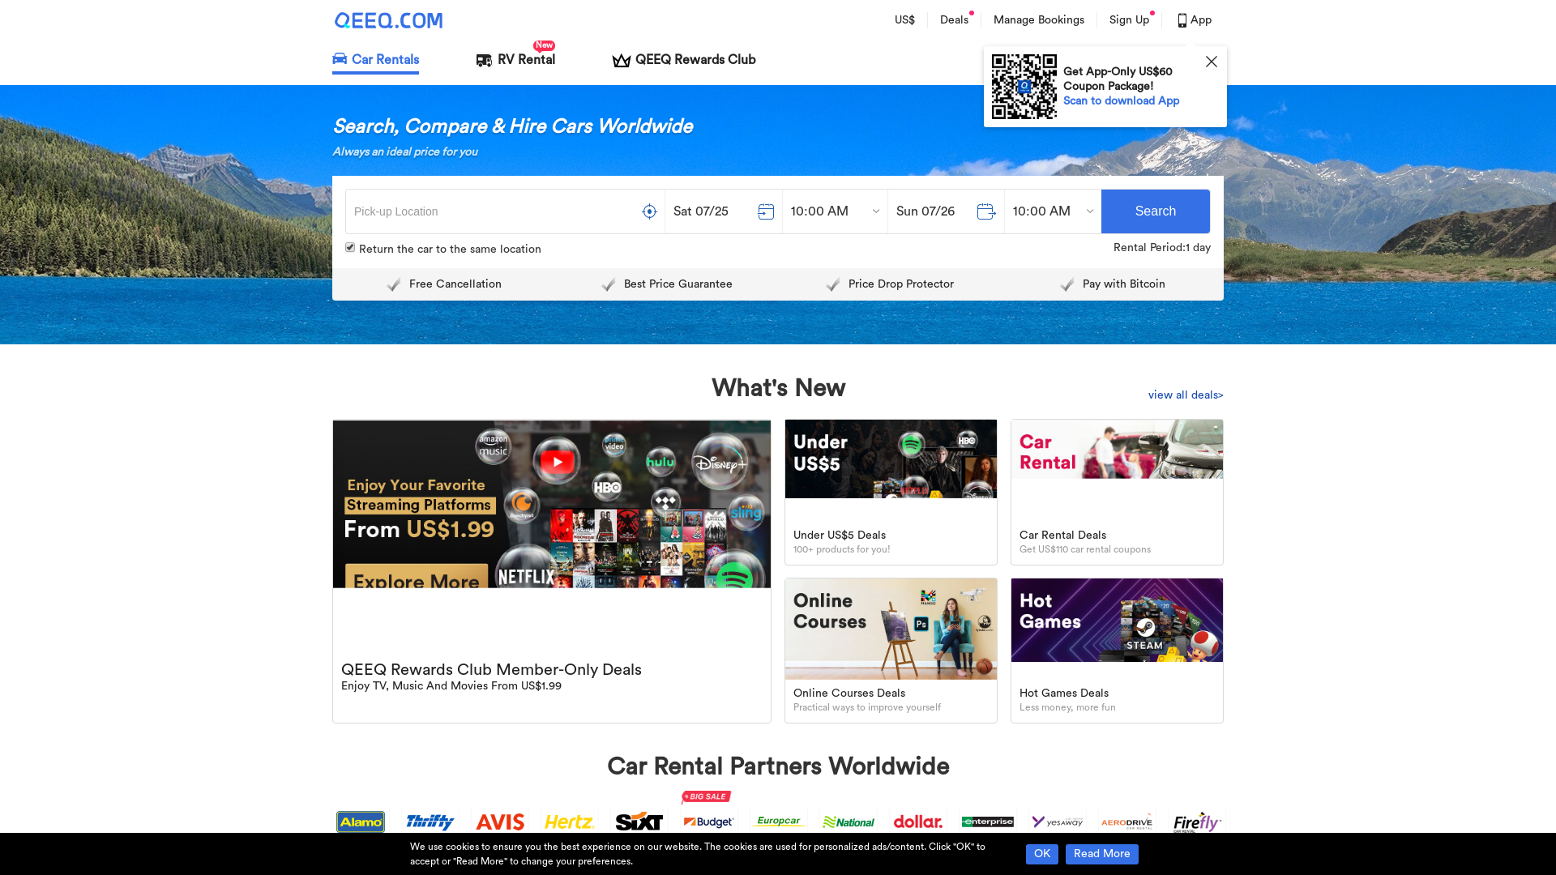Click the enterprise partner logo
The width and height of the screenshot is (1556, 875).
(x=988, y=822)
